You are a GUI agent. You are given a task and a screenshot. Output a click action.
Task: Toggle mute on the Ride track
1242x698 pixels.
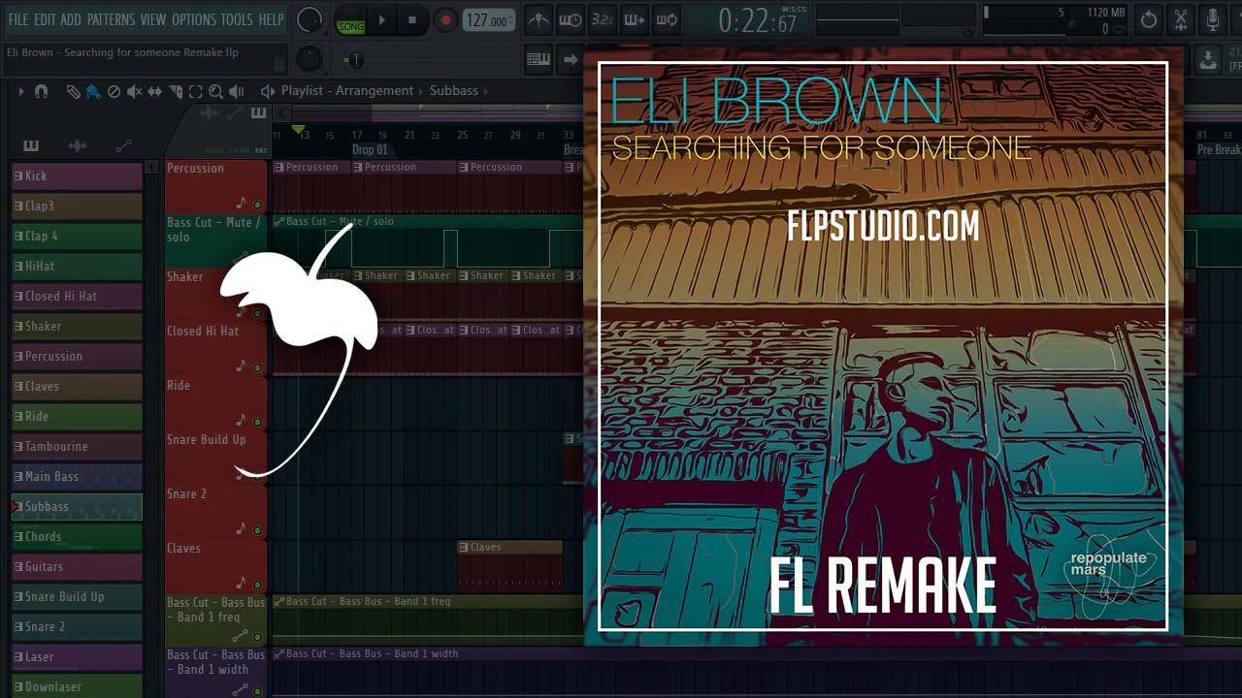point(258,422)
